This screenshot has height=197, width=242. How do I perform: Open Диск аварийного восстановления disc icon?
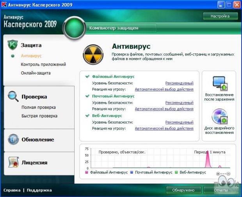pos(219,117)
